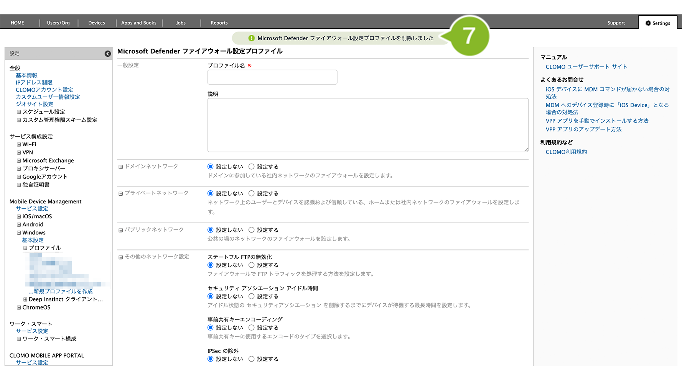The width and height of the screenshot is (682, 383).
Task: Collapse the settings sidebar with arrow icon
Action: tap(108, 54)
